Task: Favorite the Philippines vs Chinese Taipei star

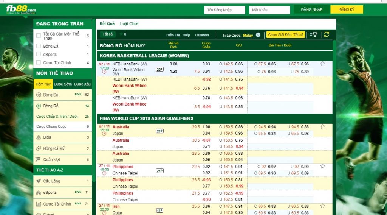Action: (323, 166)
